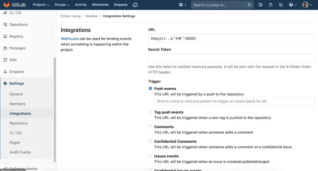Click the Tag push events label

[169, 112]
